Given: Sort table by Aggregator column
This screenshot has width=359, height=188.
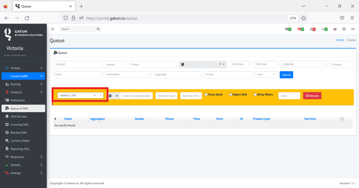Looking at the screenshot, I should pos(97,119).
